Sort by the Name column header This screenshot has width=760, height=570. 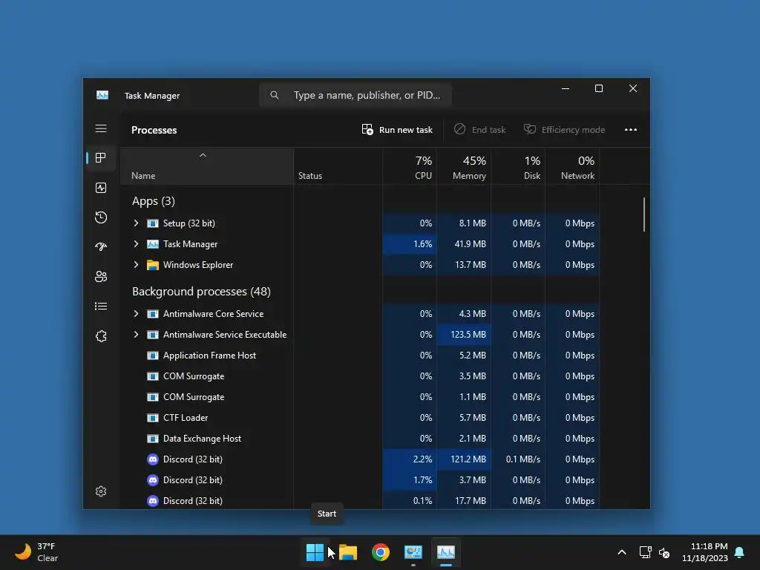(207, 167)
